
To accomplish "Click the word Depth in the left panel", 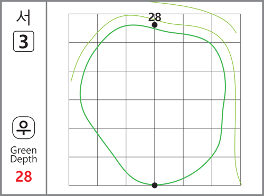I will pyautogui.click(x=24, y=160).
